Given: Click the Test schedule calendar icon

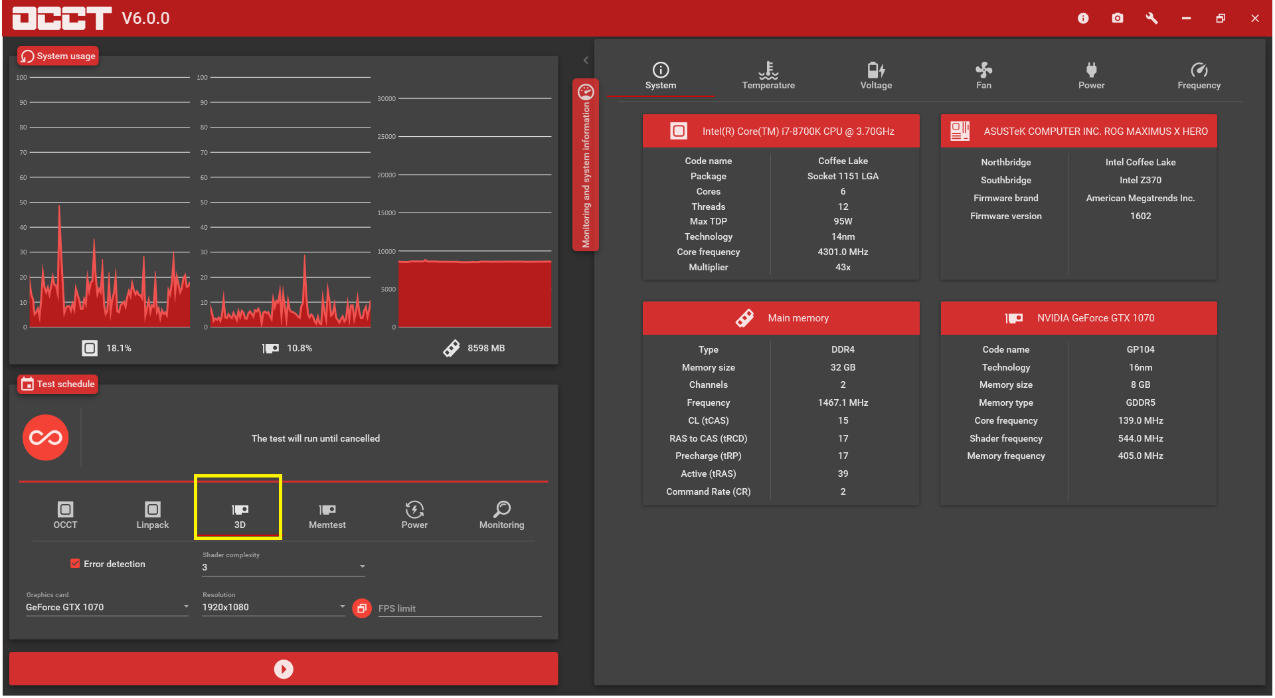Looking at the screenshot, I should [27, 384].
